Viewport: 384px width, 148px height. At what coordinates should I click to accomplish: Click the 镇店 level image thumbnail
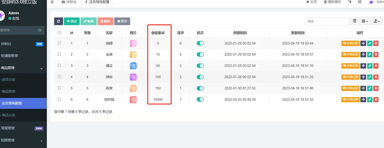coord(133,66)
